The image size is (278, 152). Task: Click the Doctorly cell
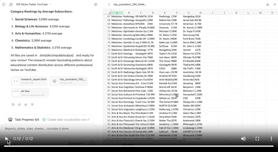pos(165,28)
